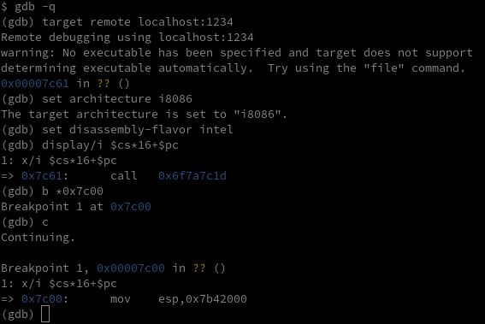The width and height of the screenshot is (485, 324).
Task: Click the yellow ?? in Breakpoint 1 line
Action: pyautogui.click(x=199, y=268)
